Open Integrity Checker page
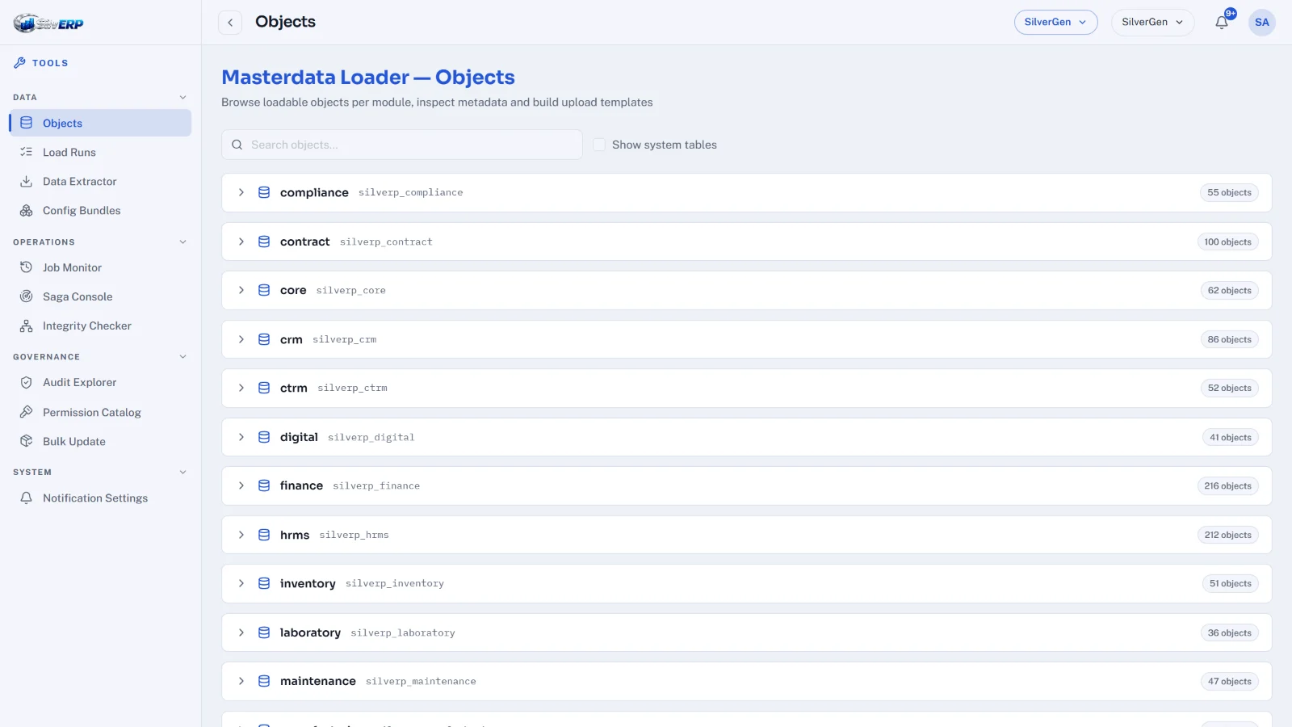The height and width of the screenshot is (727, 1292). click(x=100, y=326)
